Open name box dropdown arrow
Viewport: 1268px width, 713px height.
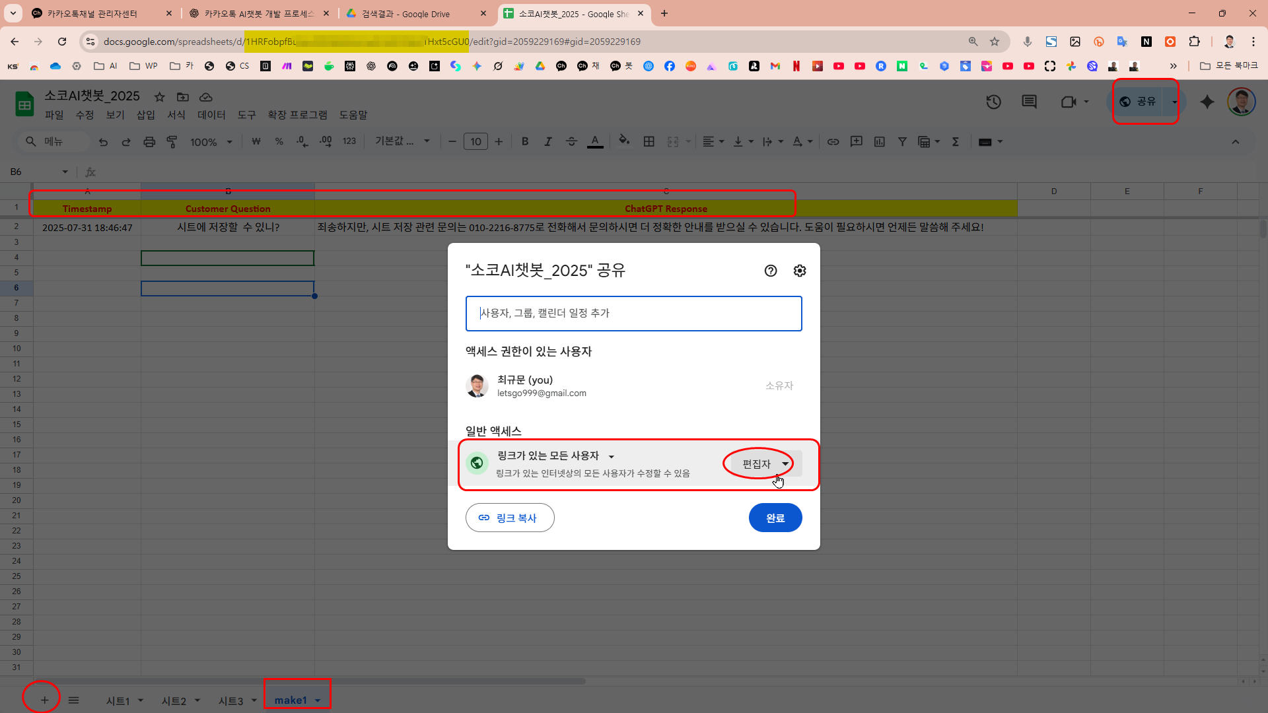tap(65, 172)
